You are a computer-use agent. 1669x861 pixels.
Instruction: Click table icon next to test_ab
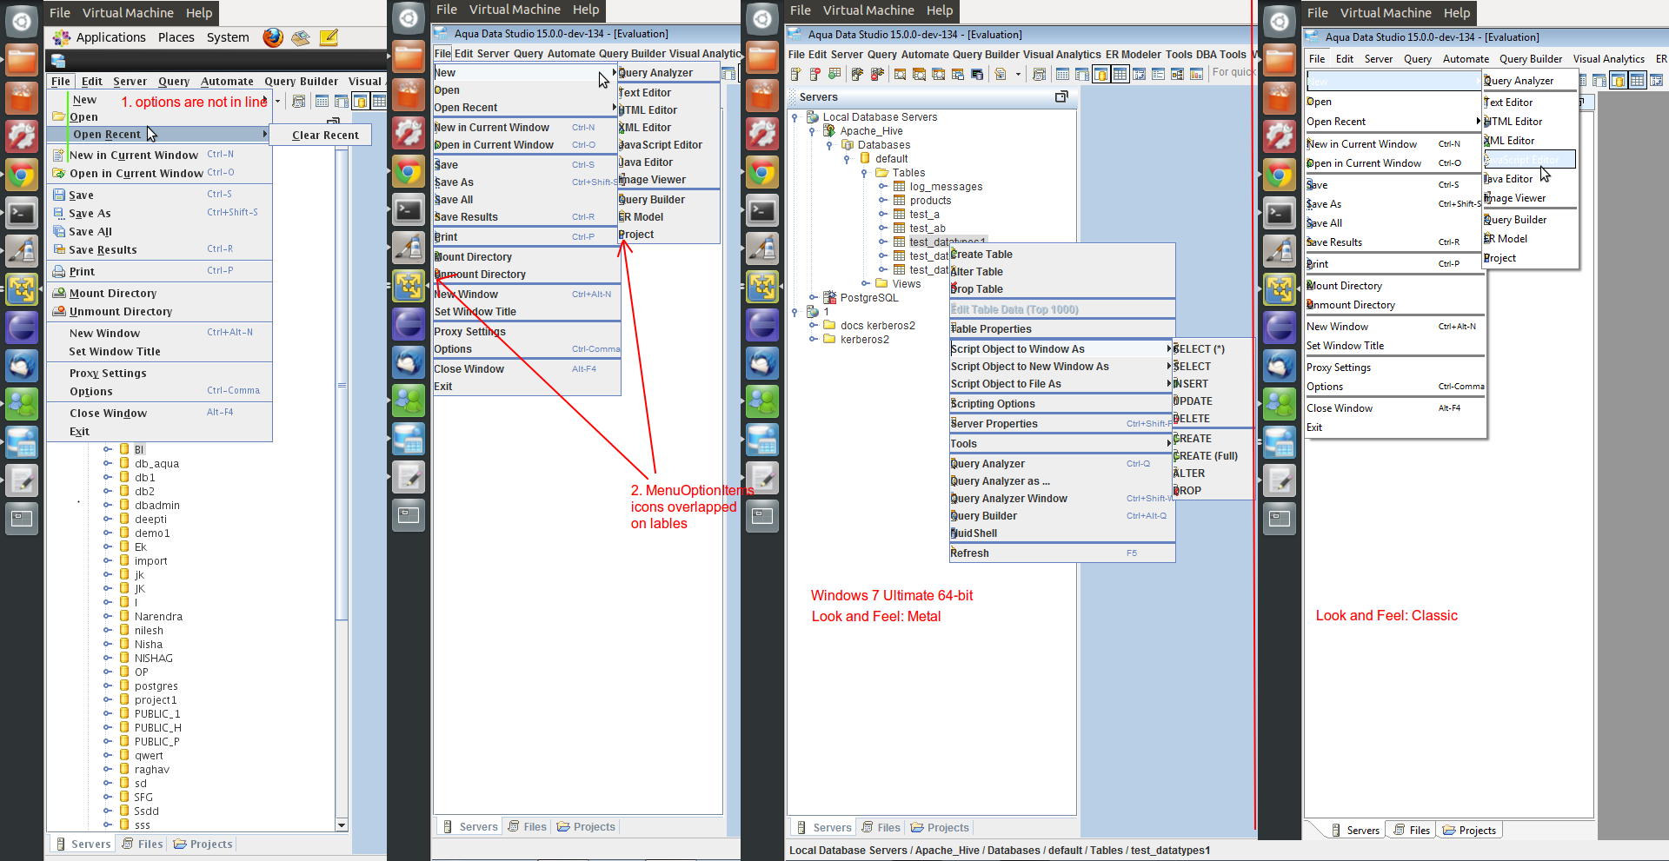(x=899, y=228)
